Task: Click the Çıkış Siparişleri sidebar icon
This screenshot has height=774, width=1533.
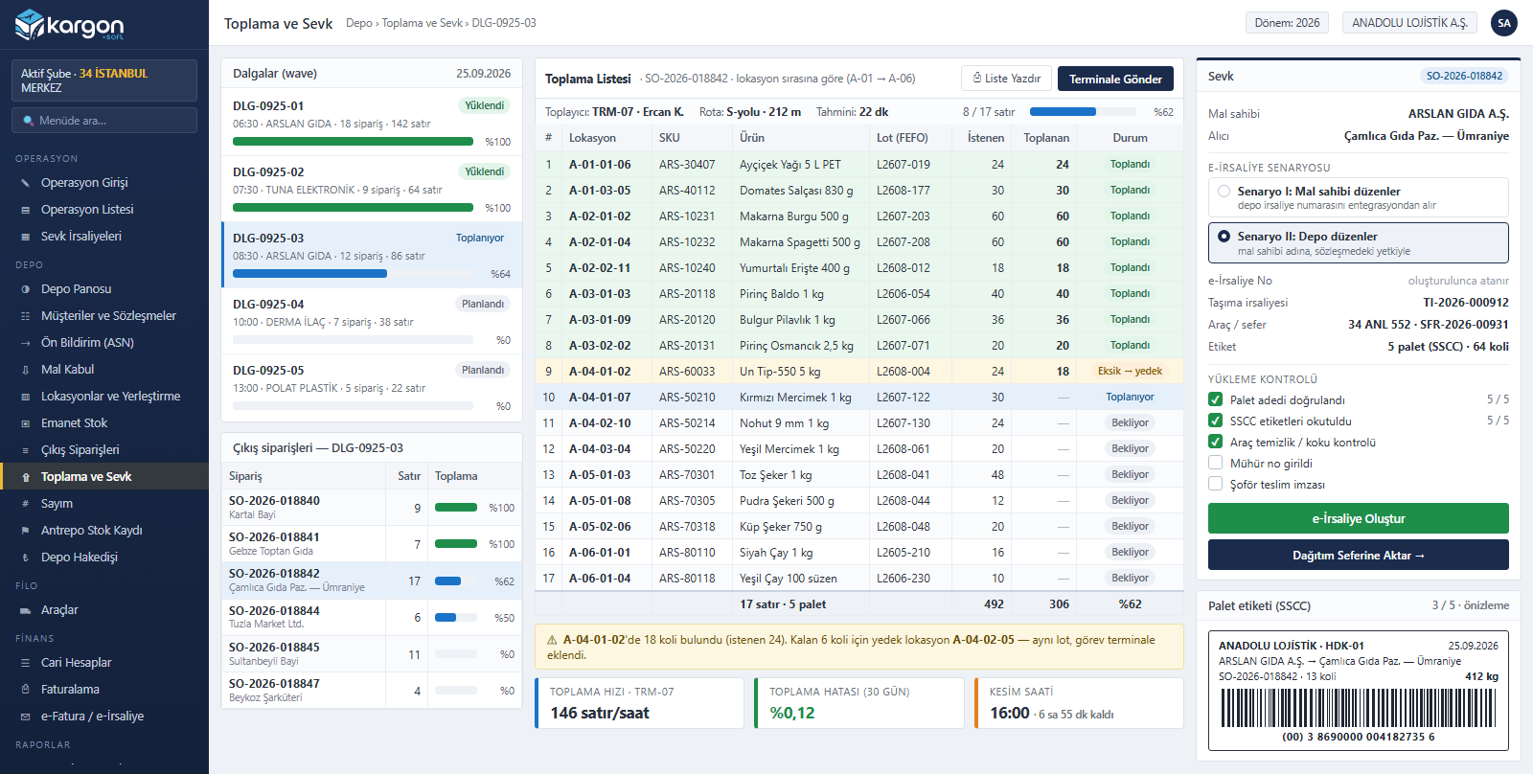Action: pos(25,450)
